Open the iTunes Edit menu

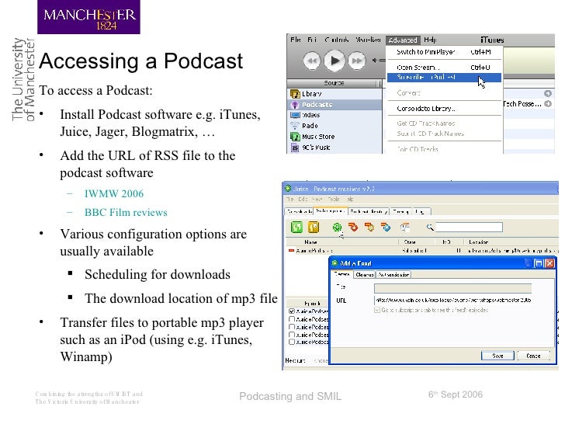(312, 40)
